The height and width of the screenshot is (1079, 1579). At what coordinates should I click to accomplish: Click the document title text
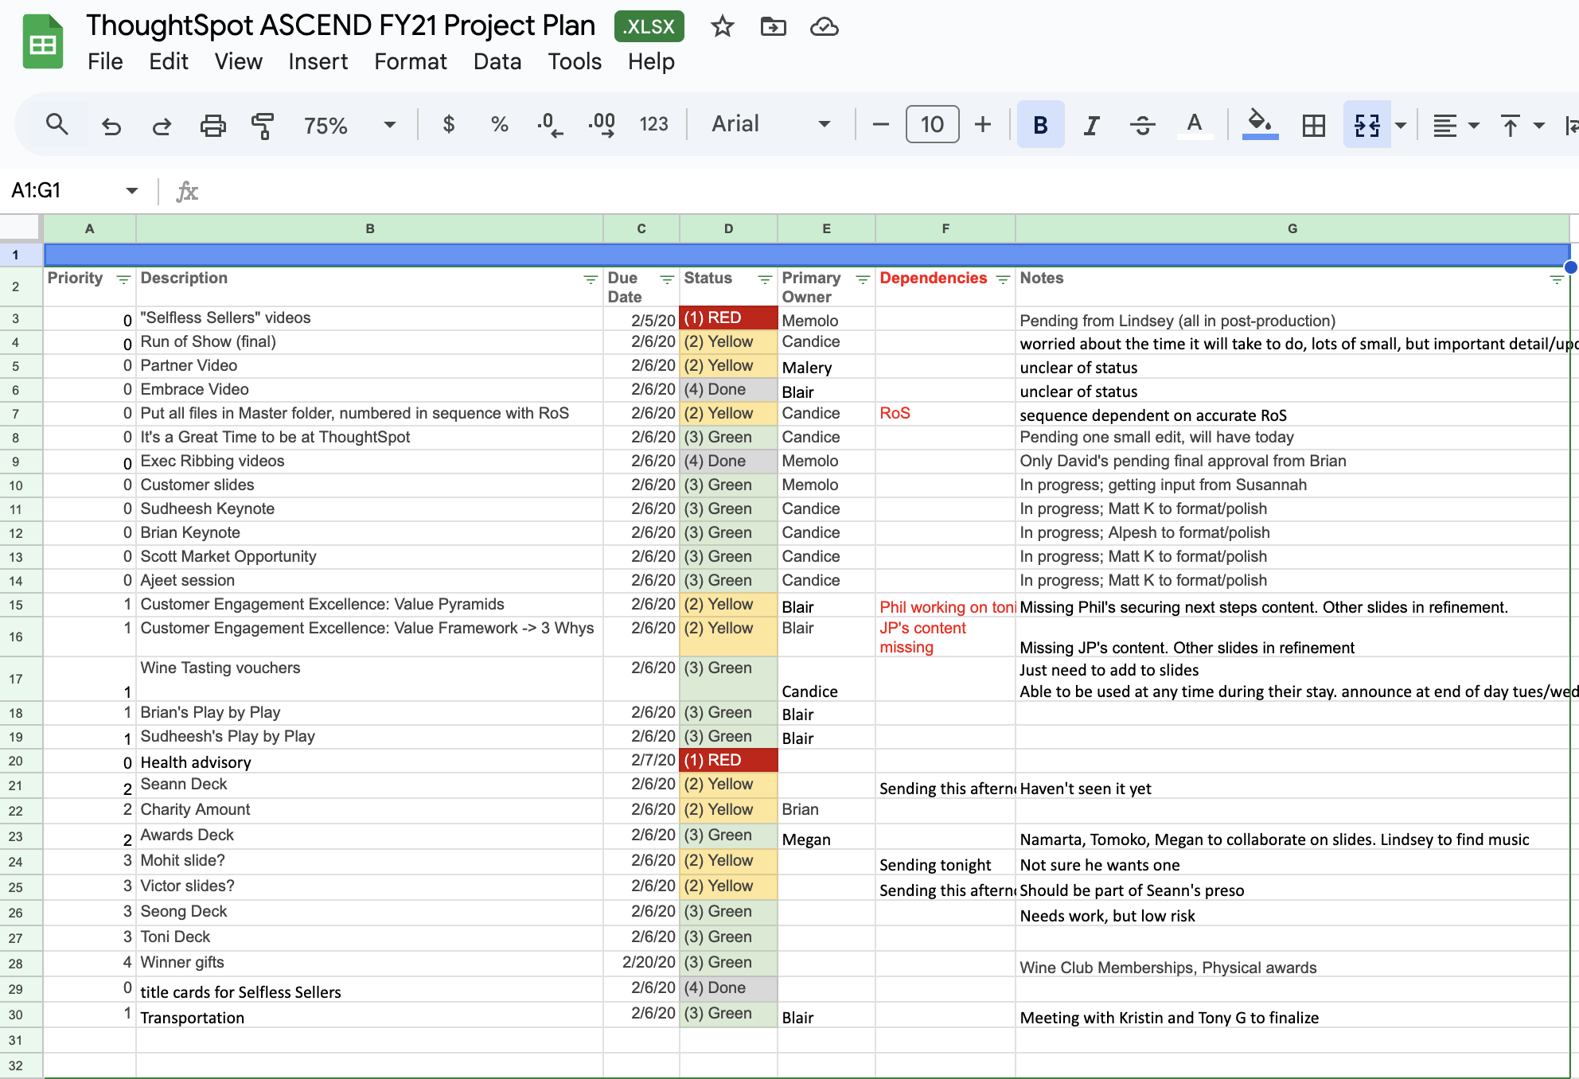click(x=341, y=25)
